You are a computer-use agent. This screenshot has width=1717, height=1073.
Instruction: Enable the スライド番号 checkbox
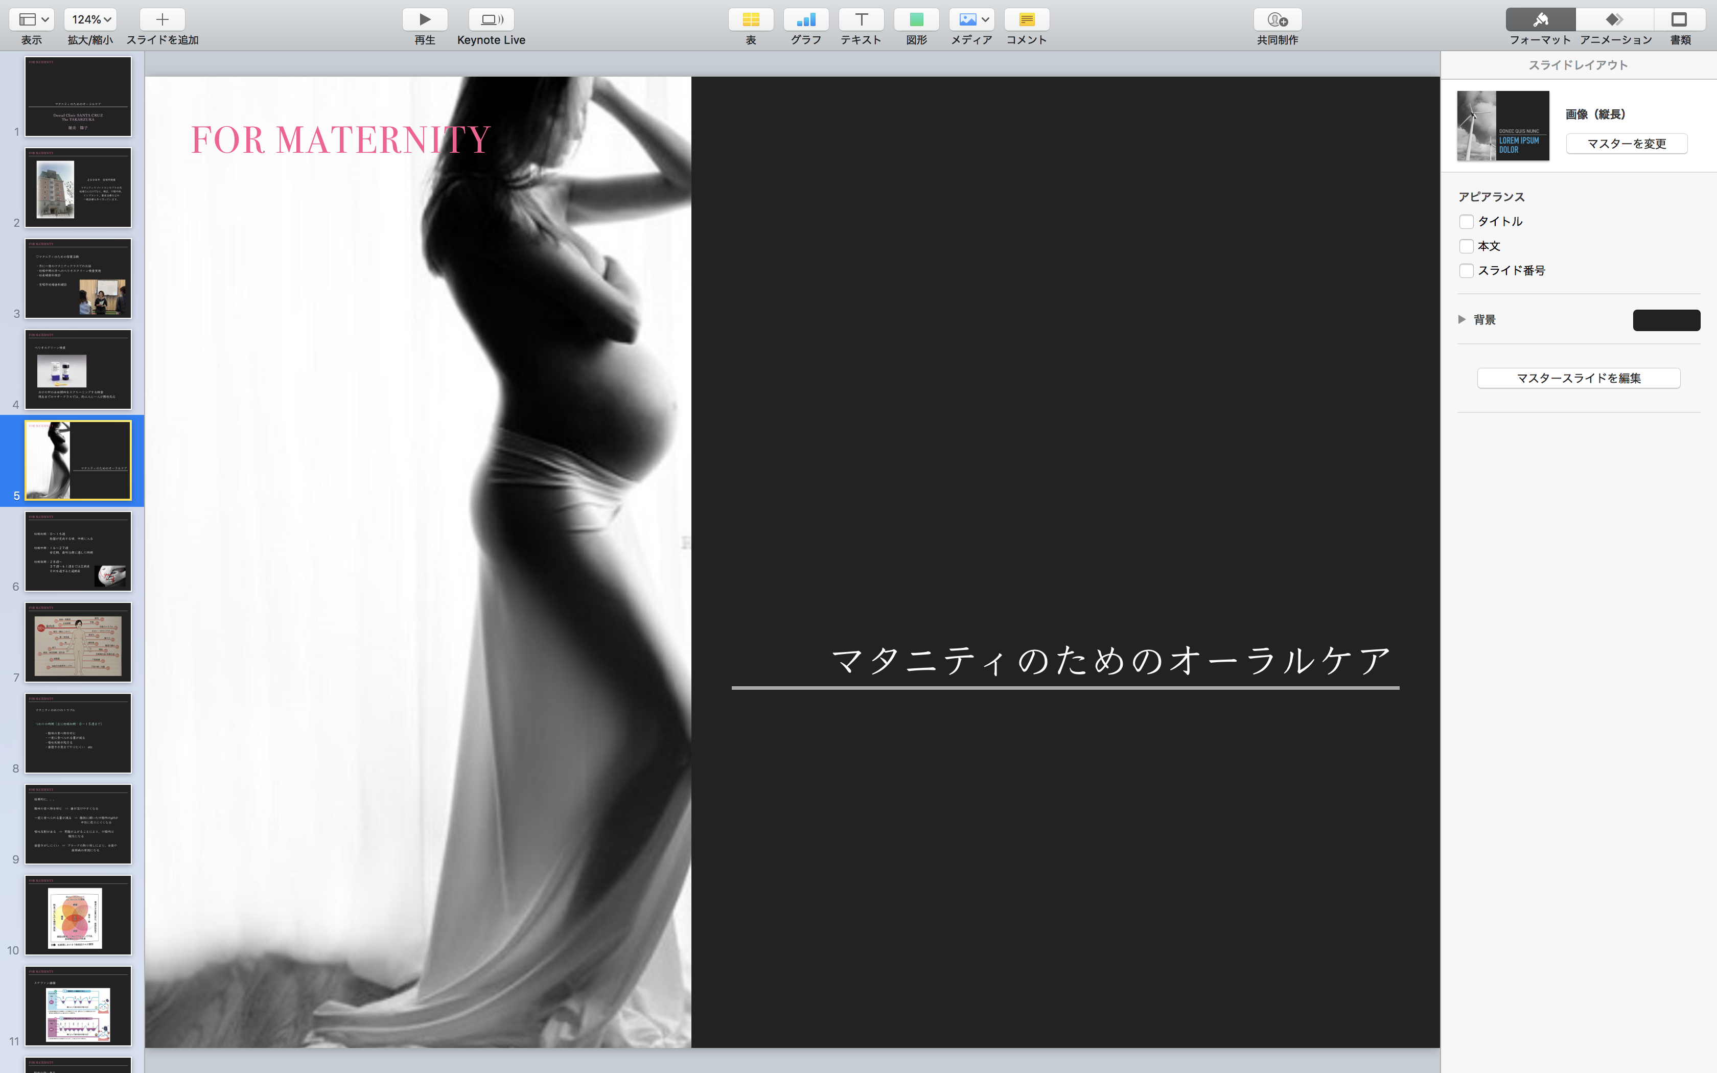tap(1467, 270)
